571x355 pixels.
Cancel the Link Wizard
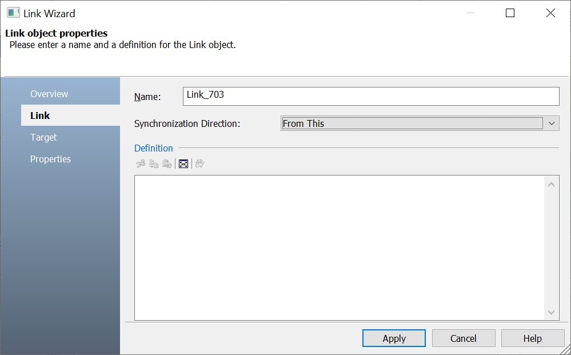[463, 338]
